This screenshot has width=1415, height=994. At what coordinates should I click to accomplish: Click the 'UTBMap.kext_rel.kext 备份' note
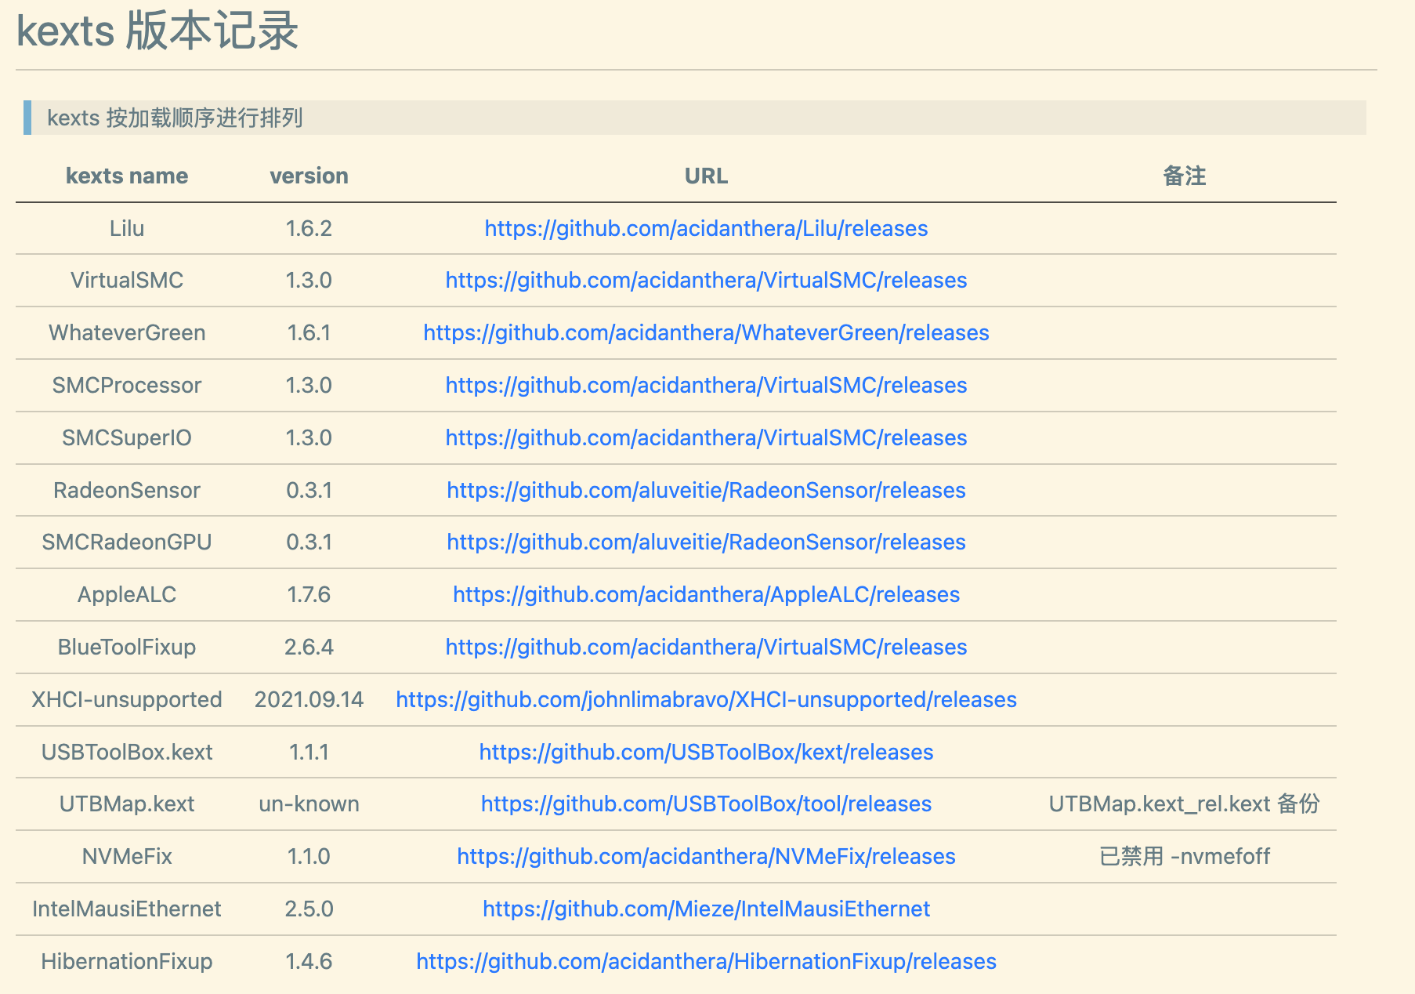pos(1184,804)
